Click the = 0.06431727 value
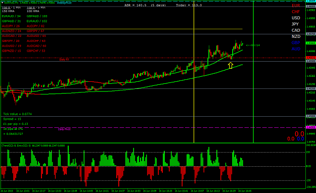 pyautogui.click(x=13, y=134)
